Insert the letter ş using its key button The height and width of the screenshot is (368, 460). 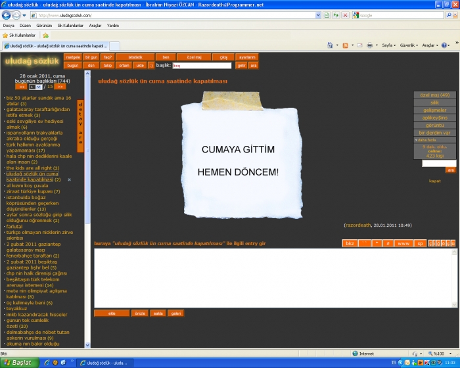point(448,244)
